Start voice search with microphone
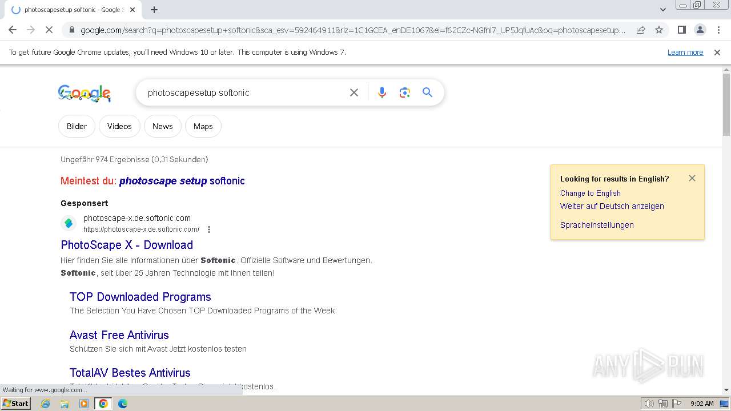The image size is (731, 411). point(382,92)
